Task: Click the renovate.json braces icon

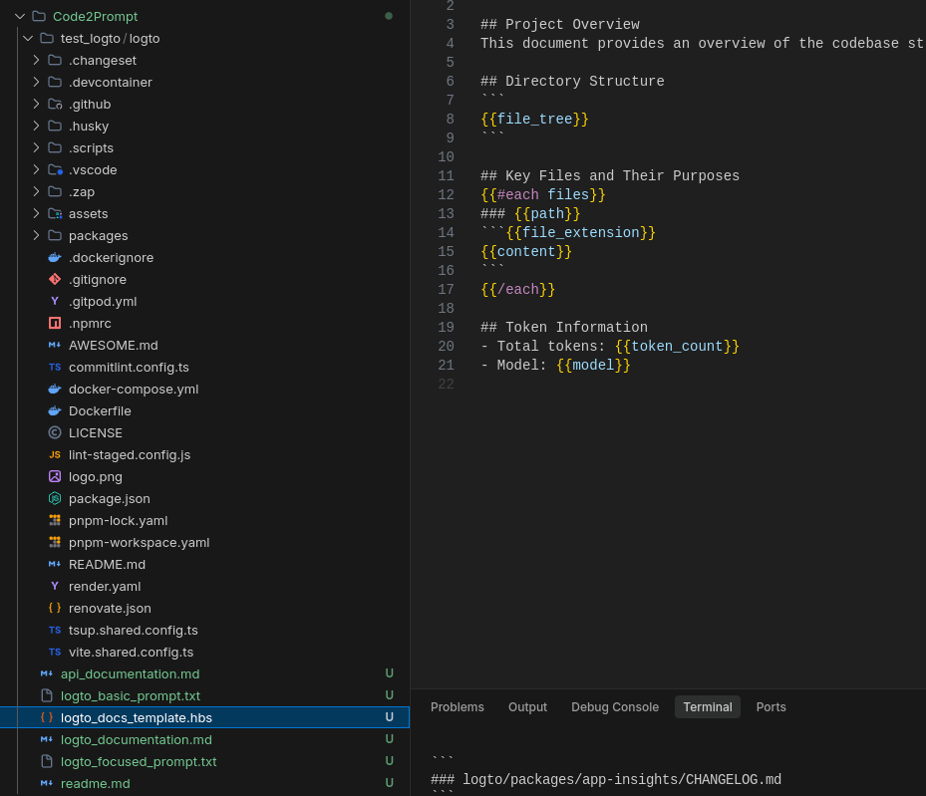Action: point(55,608)
